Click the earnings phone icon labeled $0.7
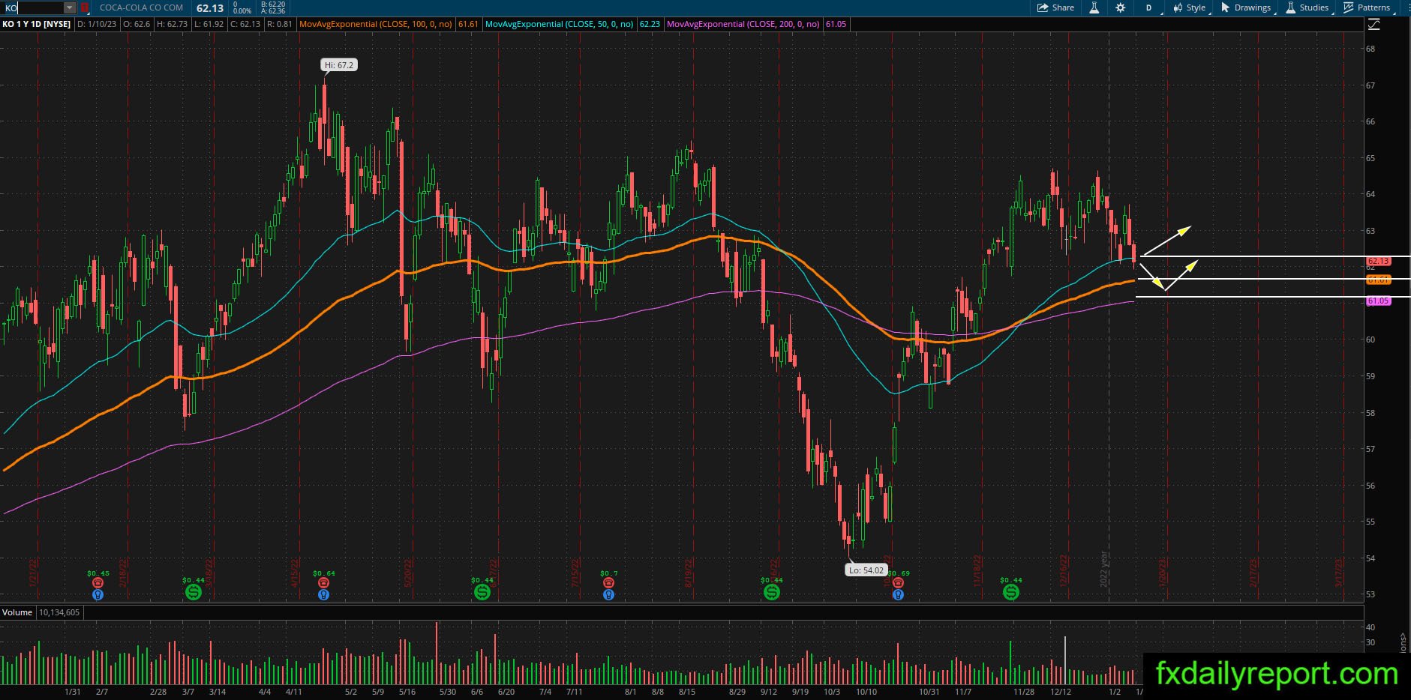Image resolution: width=1411 pixels, height=700 pixels. coord(608,582)
